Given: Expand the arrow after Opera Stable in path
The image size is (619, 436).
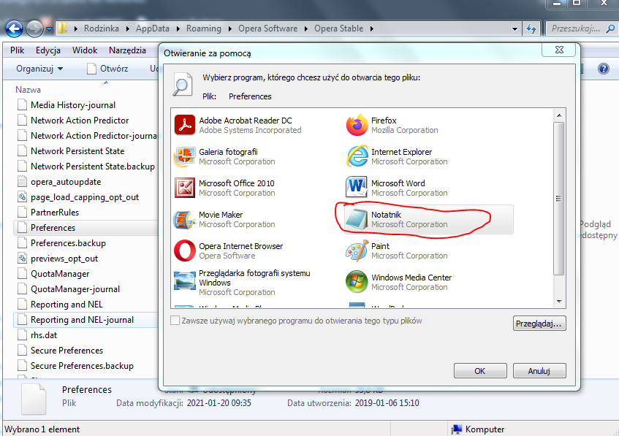Looking at the screenshot, I should point(371,28).
